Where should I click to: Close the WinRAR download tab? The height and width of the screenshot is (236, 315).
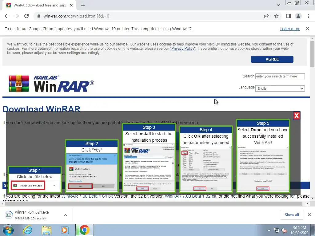click(71, 5)
